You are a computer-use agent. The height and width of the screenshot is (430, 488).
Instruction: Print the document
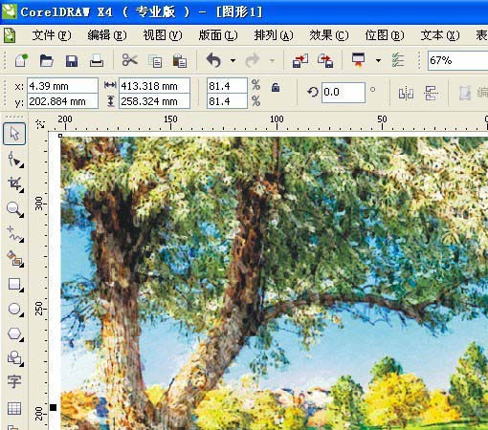tap(97, 60)
